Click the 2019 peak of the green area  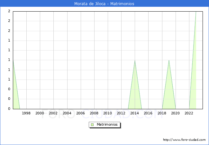169,60
